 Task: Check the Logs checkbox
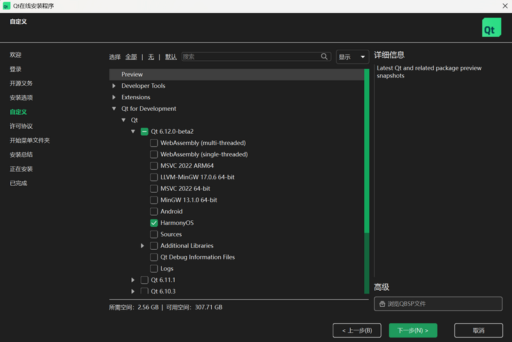(x=154, y=268)
